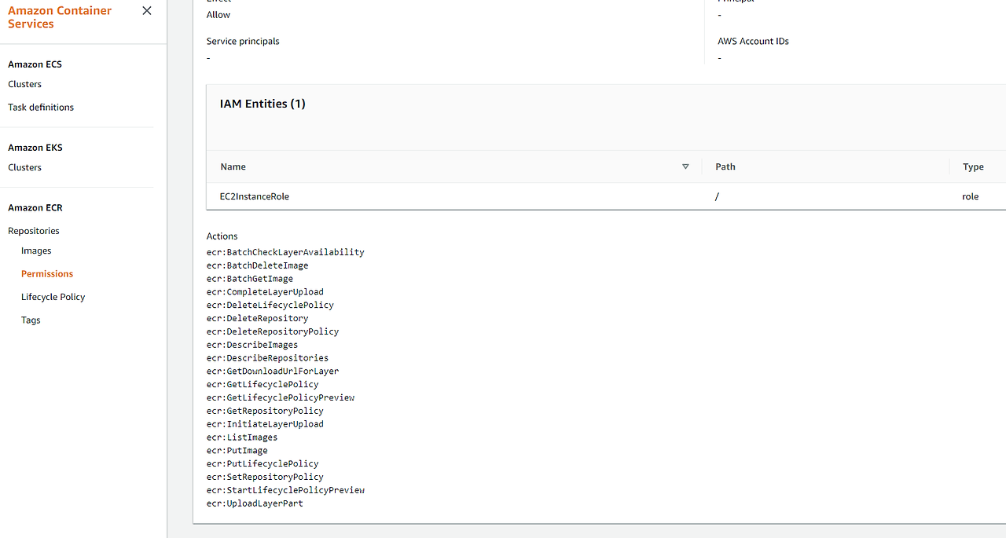Click ecr:DeleteLifecyclePolicy action

pos(270,305)
